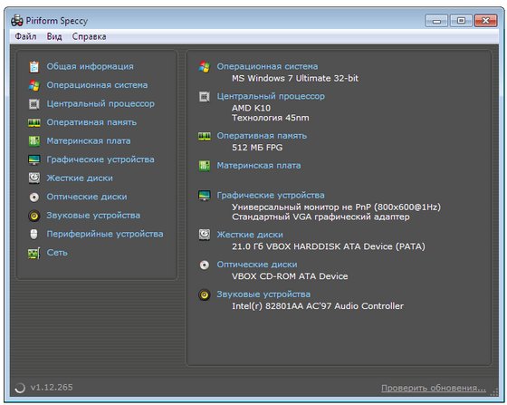This screenshot has height=405, width=507.
Task: Click sidebar monitor icon for Графические устройства
Action: click(x=34, y=159)
